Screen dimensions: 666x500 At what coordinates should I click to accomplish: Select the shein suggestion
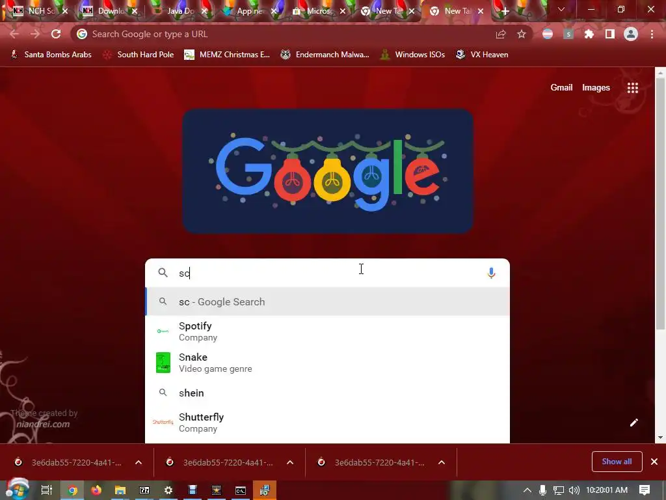[327, 393]
